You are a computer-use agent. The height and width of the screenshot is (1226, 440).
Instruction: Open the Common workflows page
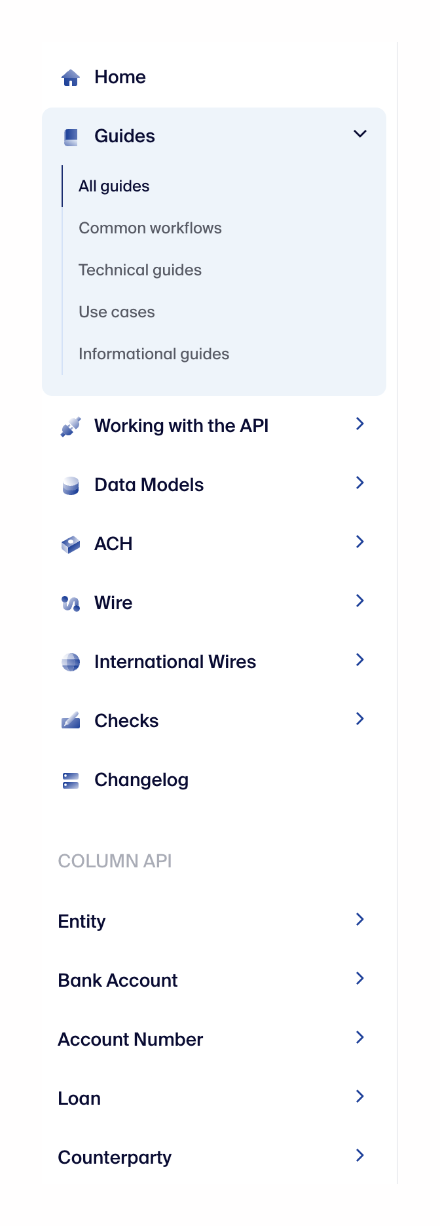pos(150,227)
